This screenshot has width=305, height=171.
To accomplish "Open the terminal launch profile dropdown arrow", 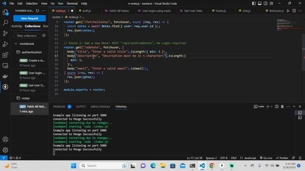I will 272,106.
